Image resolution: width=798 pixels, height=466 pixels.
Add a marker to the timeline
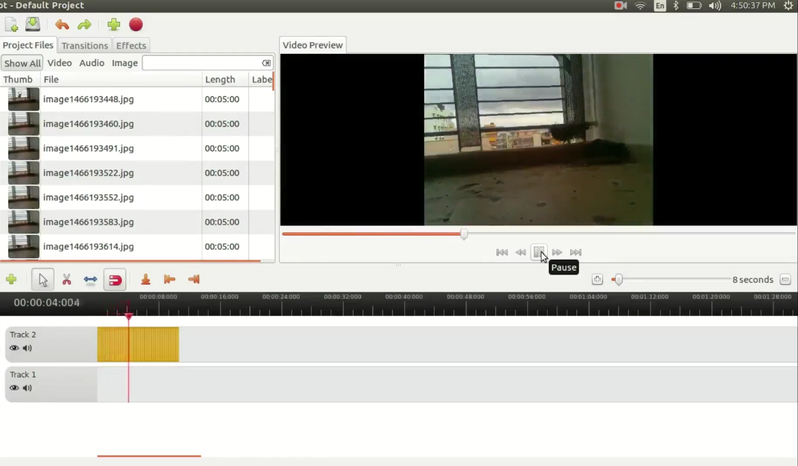[145, 279]
